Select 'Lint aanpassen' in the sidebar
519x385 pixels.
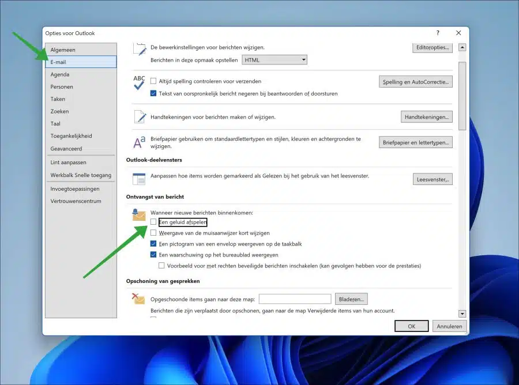pyautogui.click(x=81, y=163)
